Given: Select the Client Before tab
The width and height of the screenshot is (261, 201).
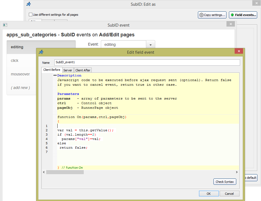Looking at the screenshot, I should (52, 70).
